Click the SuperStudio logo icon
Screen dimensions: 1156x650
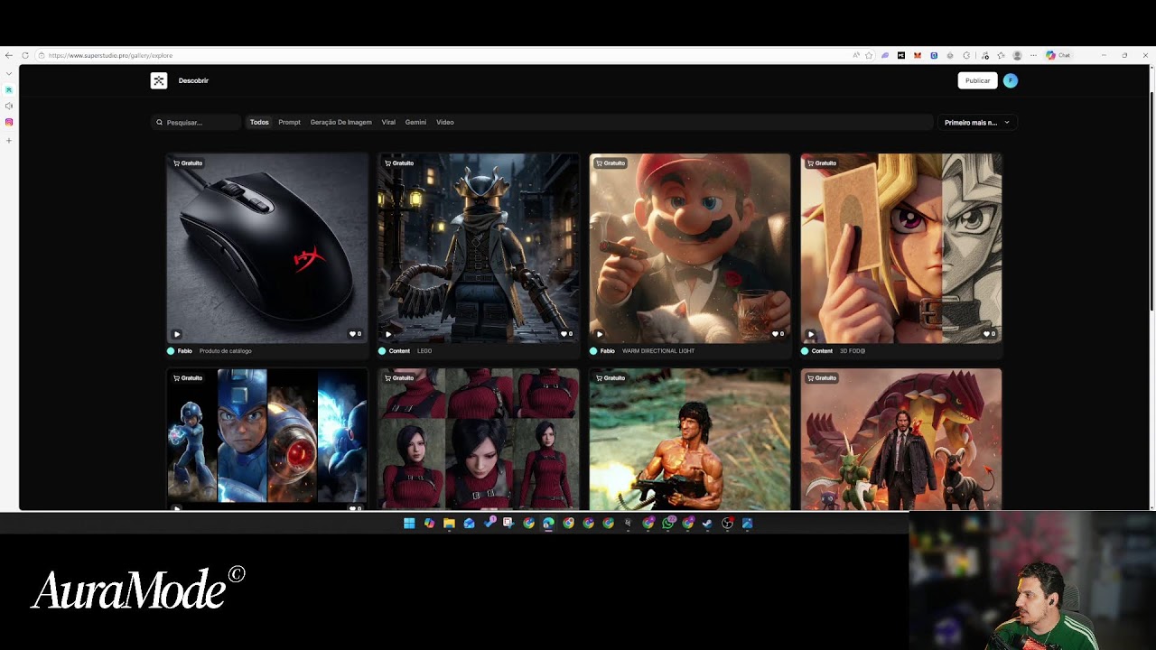tap(159, 80)
